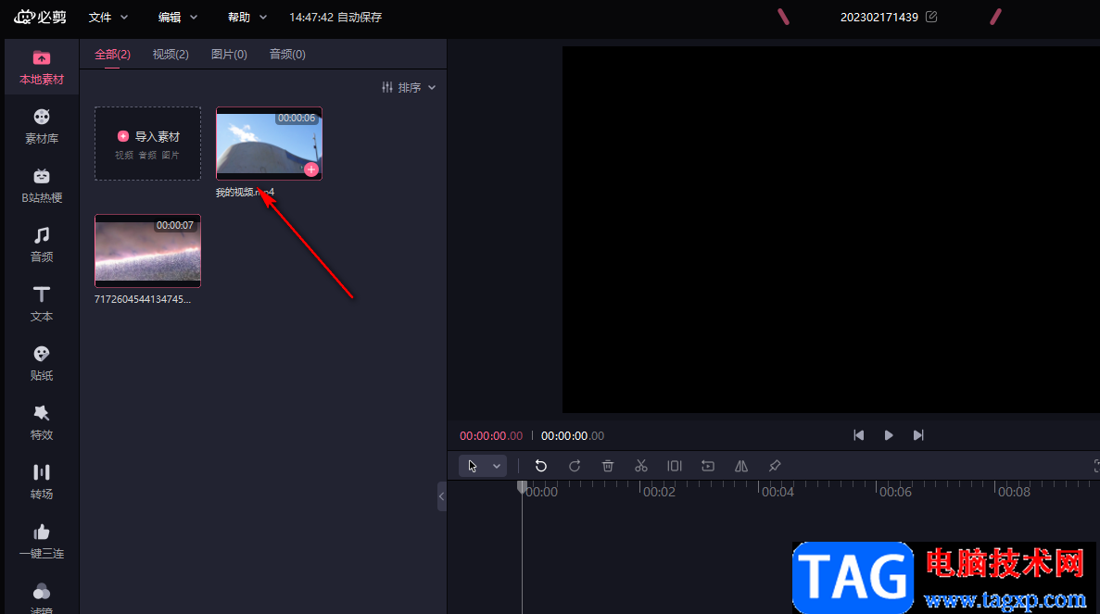Open the 素材库 material library
The image size is (1100, 614).
42,127
